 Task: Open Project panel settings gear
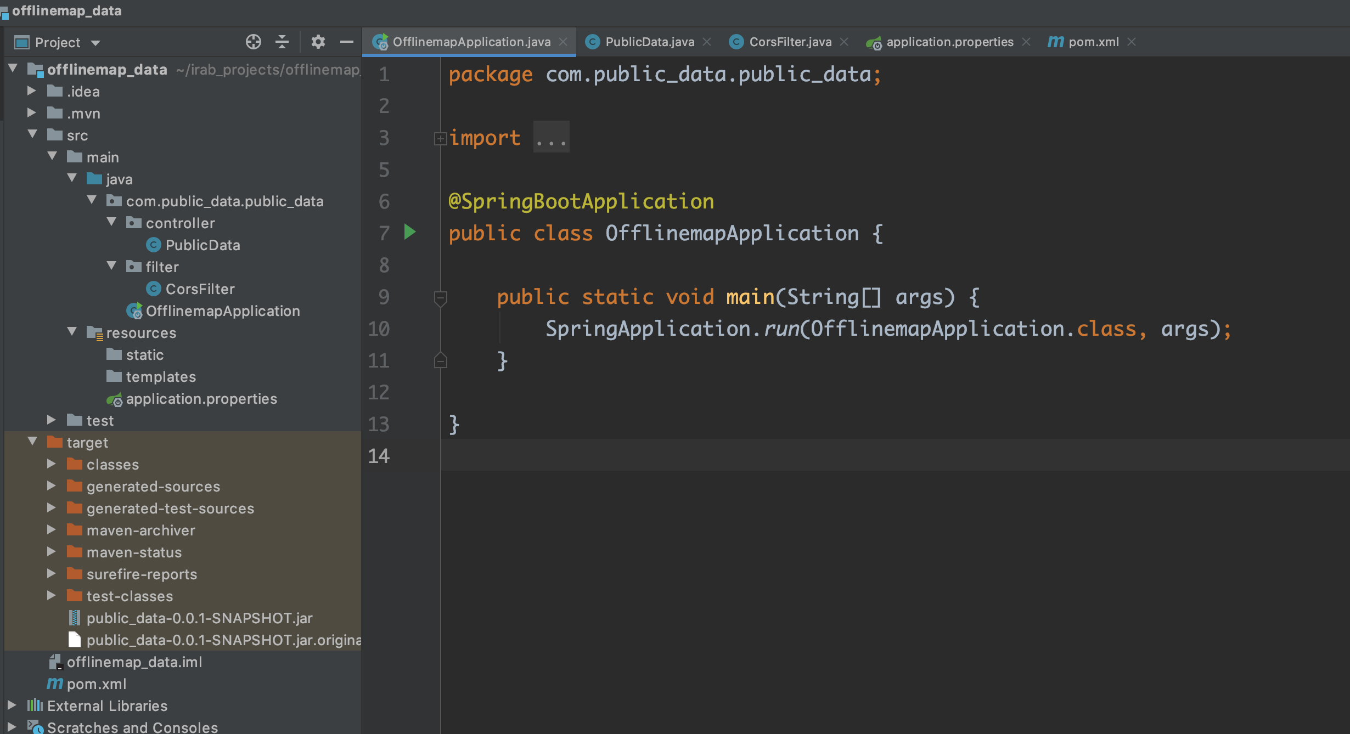coord(318,42)
